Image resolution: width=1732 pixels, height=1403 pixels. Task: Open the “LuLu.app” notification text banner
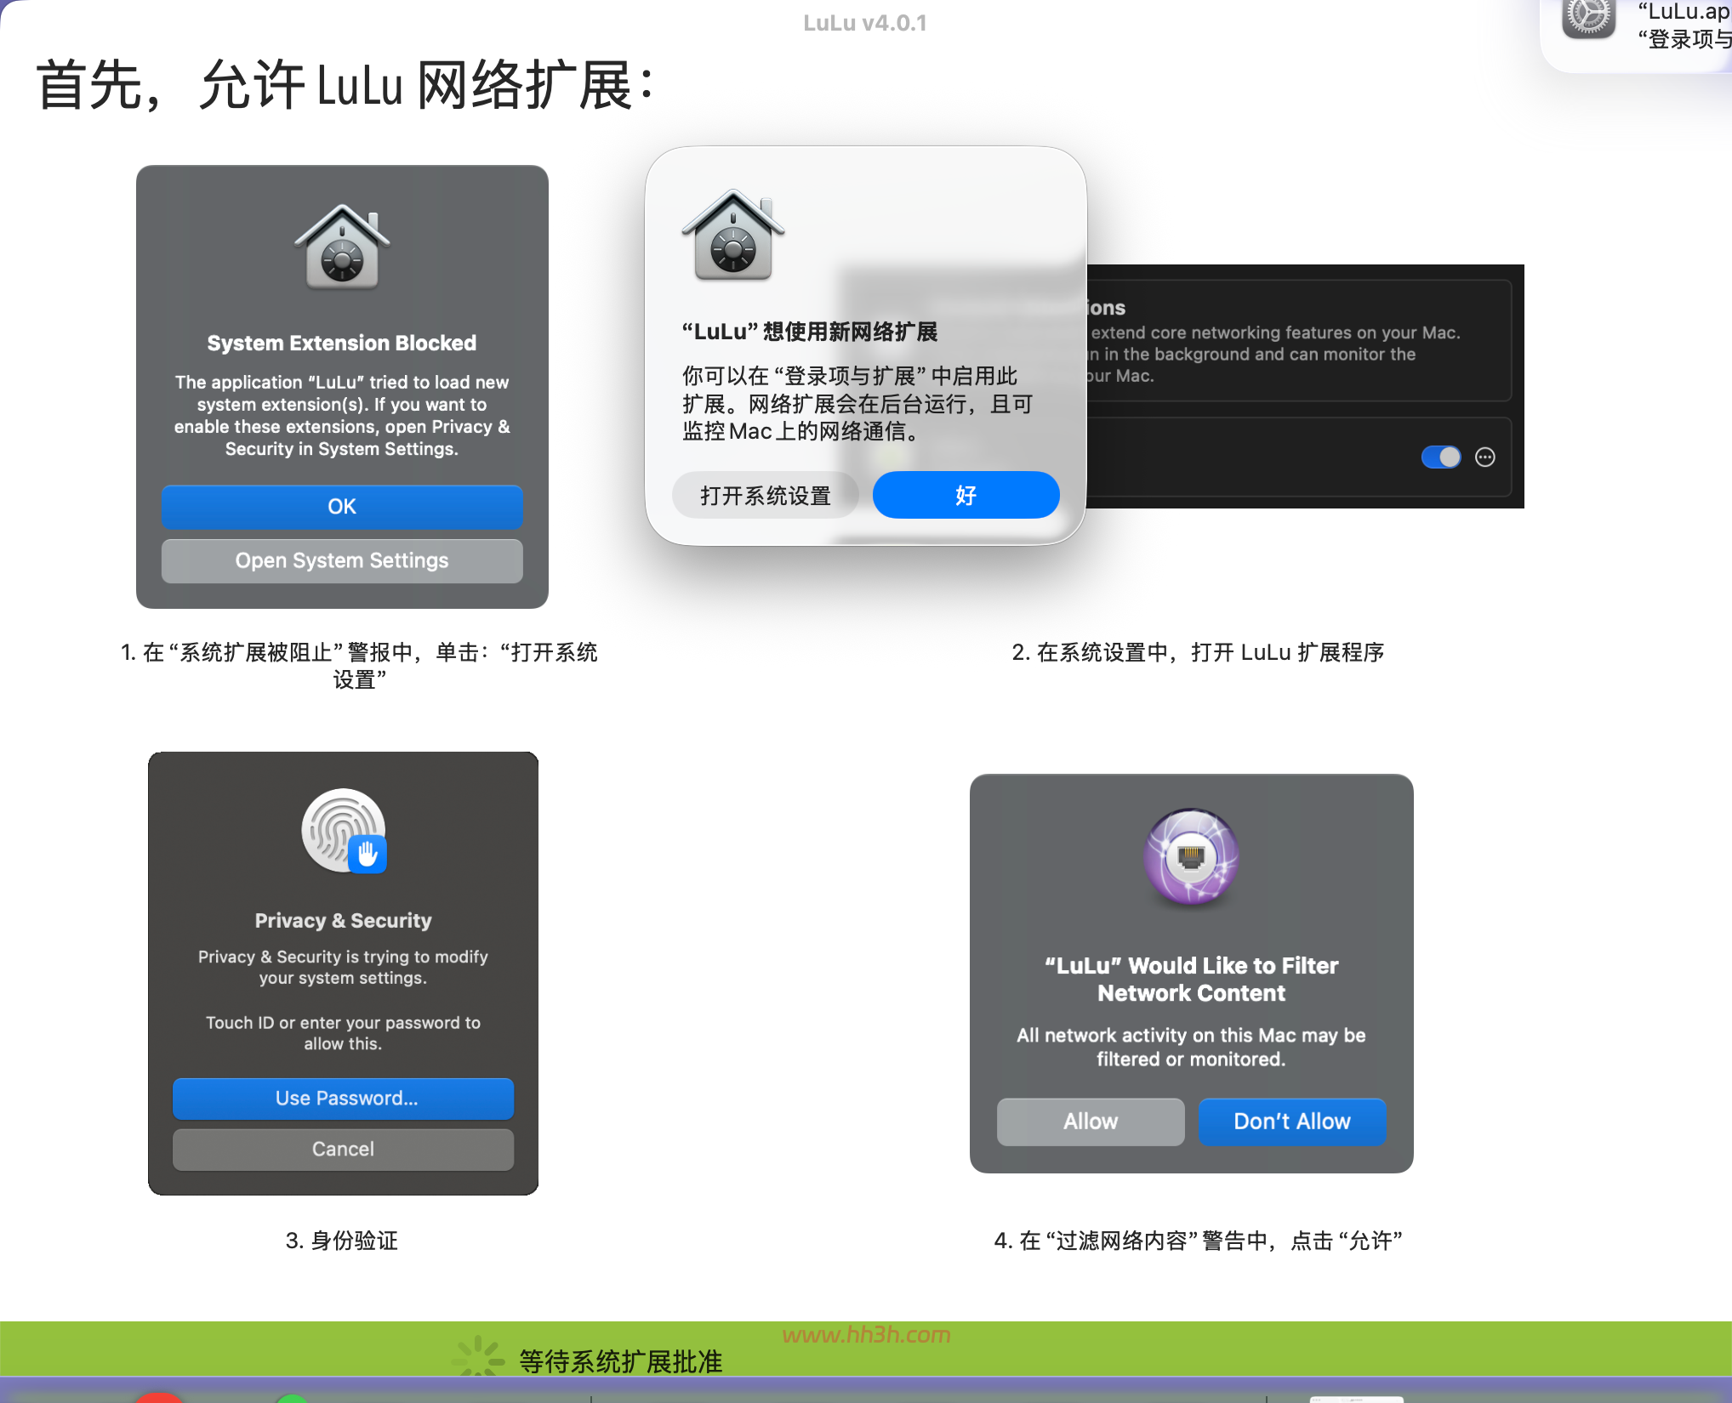pyautogui.click(x=1684, y=26)
